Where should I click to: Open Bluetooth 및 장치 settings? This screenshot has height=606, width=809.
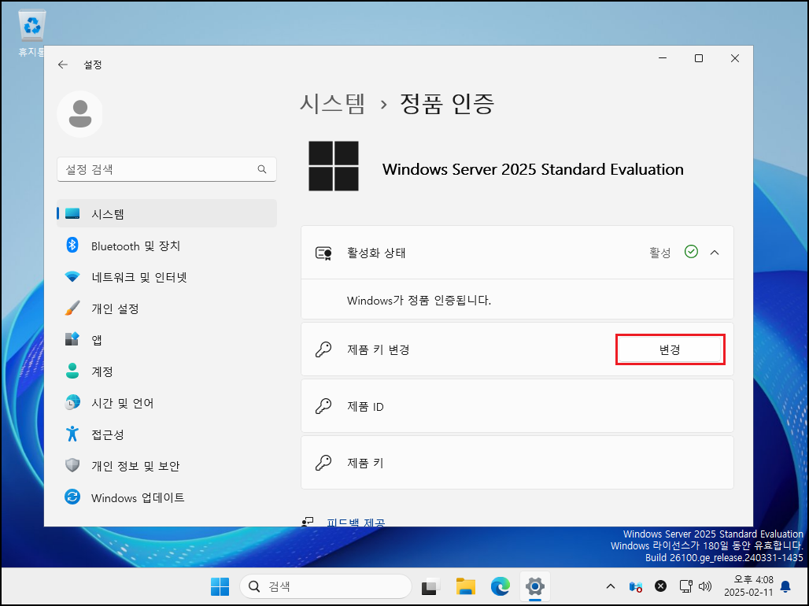click(167, 246)
